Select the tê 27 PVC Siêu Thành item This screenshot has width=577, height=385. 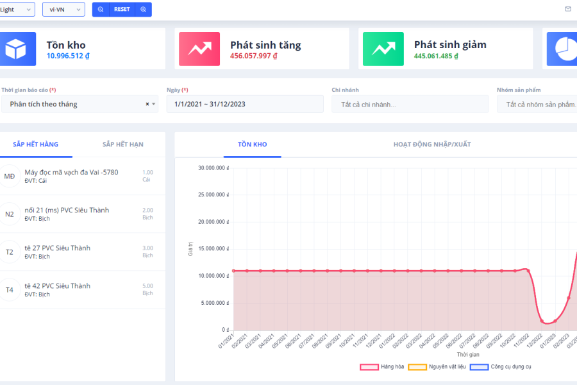tap(58, 248)
